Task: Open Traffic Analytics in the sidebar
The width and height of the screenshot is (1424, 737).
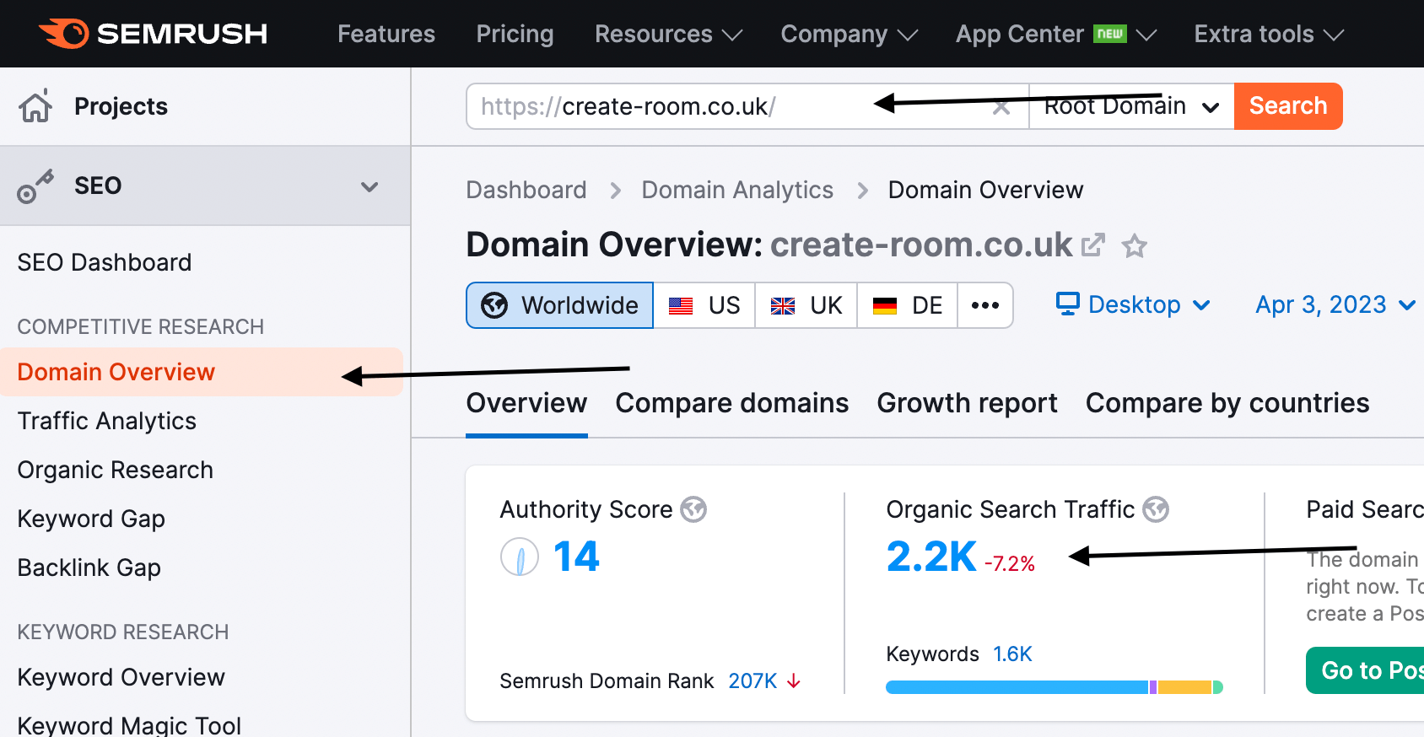Action: pos(107,421)
